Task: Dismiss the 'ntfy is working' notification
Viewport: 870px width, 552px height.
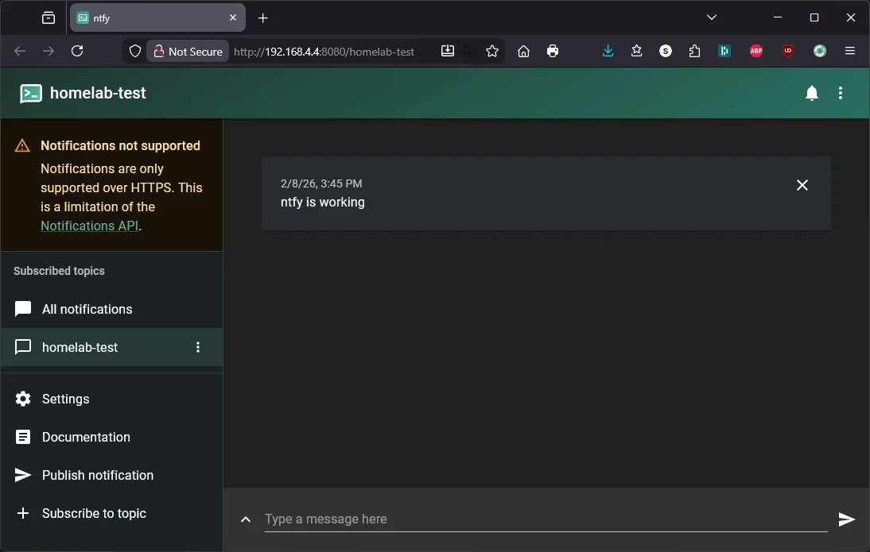Action: [x=802, y=185]
